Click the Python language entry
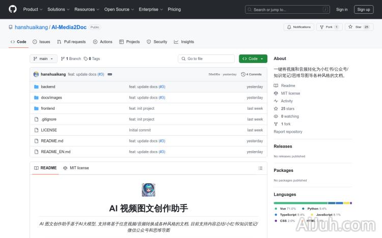 [x=314, y=209]
